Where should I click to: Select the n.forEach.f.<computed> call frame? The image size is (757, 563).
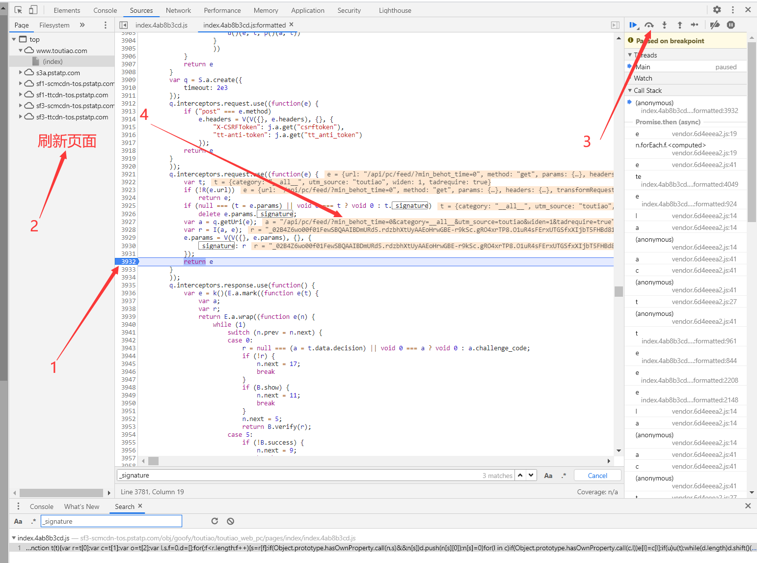click(686, 149)
